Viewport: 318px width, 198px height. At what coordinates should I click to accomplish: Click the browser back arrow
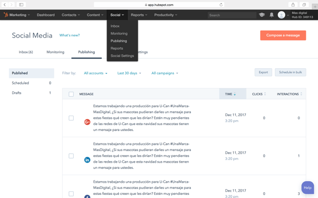coord(4,5)
